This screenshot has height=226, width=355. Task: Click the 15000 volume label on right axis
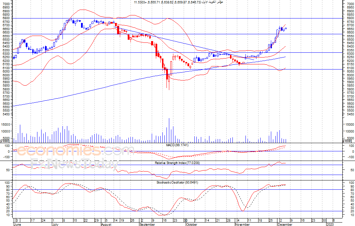pyautogui.click(x=350, y=124)
